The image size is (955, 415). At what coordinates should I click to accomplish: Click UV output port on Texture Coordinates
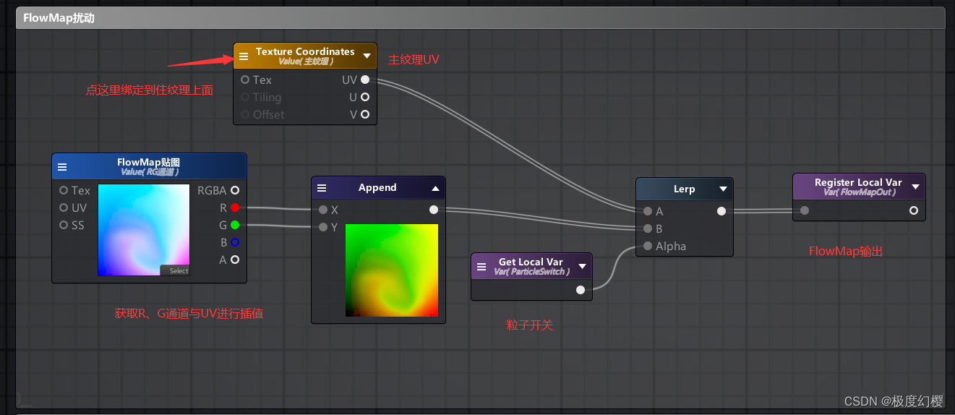tap(365, 80)
